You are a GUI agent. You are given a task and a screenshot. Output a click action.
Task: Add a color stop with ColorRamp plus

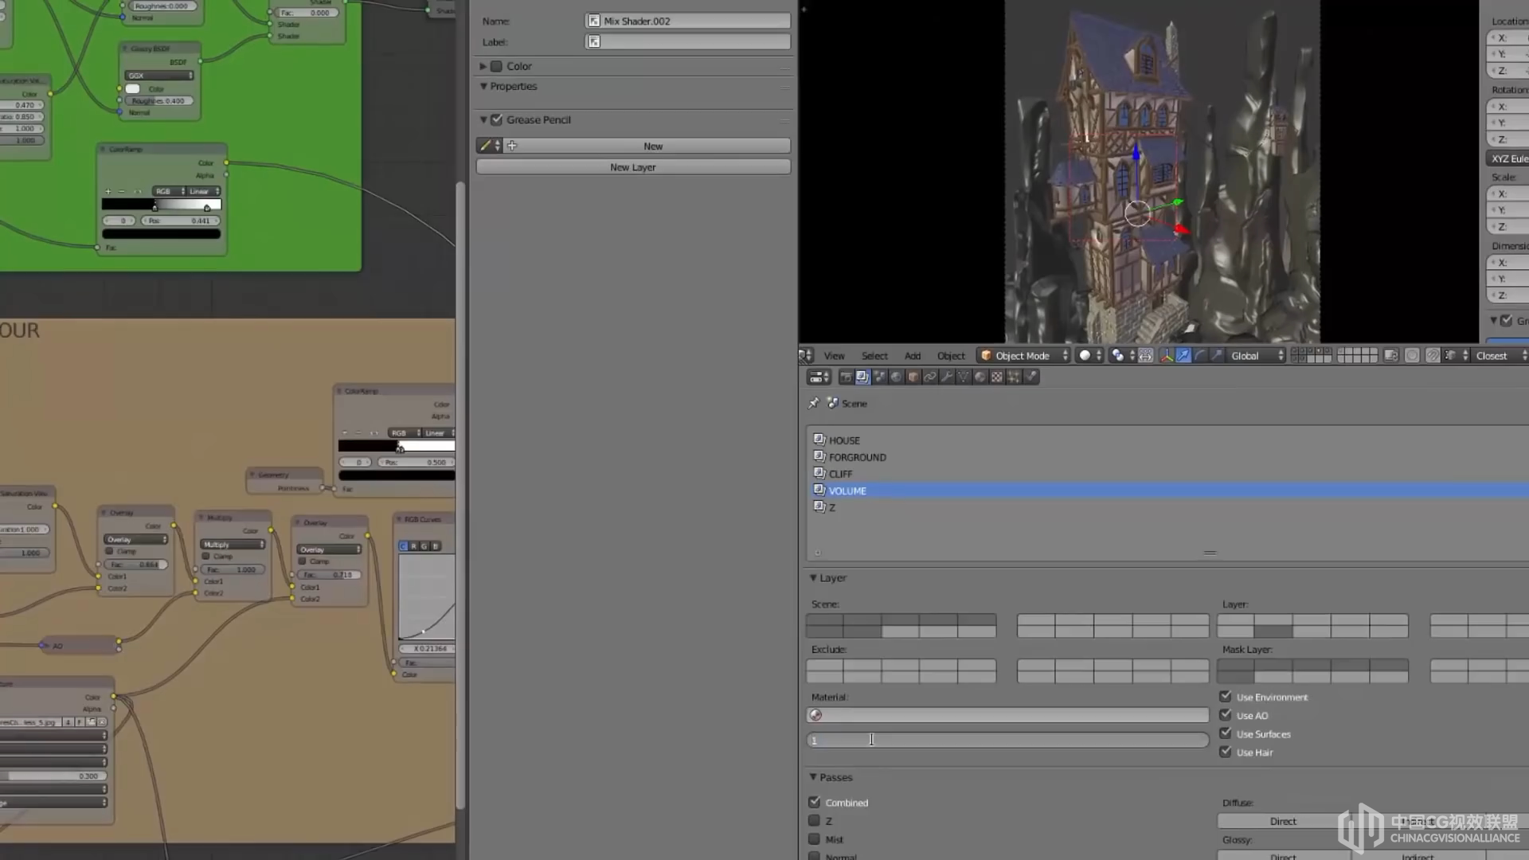click(x=108, y=191)
